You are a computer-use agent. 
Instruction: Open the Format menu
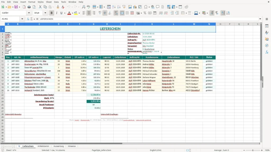[32, 2]
